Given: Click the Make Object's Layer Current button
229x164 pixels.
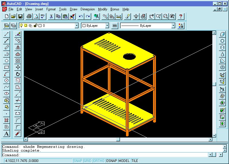Looking at the screenshot, I should click(7, 26).
